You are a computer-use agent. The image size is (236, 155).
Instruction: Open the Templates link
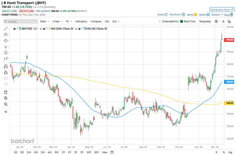point(205,22)
